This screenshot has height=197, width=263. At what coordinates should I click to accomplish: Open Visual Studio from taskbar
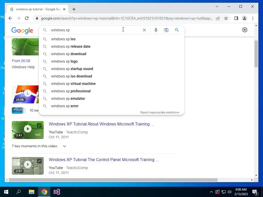pos(57,192)
